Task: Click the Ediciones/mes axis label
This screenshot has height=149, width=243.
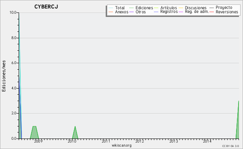Action: 4,76
